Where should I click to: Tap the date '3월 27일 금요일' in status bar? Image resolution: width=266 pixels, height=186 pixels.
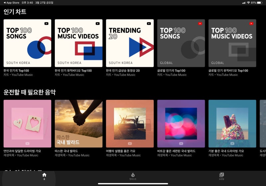point(44,3)
